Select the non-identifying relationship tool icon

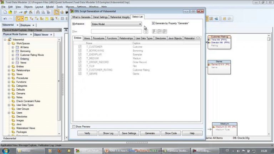pos(36,19)
